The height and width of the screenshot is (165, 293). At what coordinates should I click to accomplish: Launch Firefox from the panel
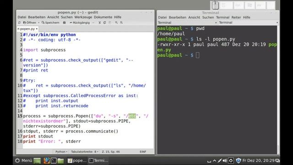(x=47, y=161)
